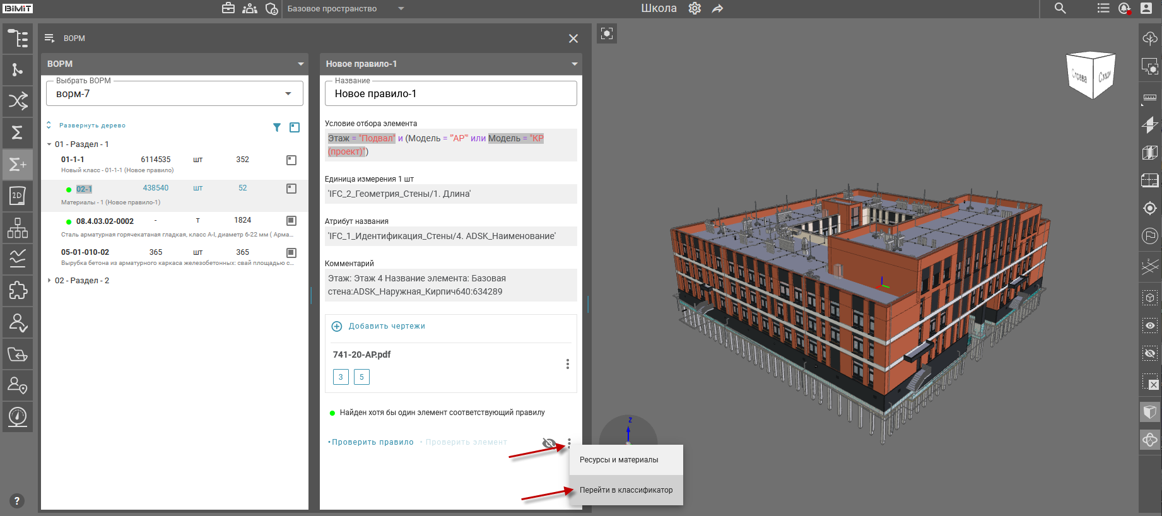
Task: Open the model tree sidebar icon
Action: 18,38
